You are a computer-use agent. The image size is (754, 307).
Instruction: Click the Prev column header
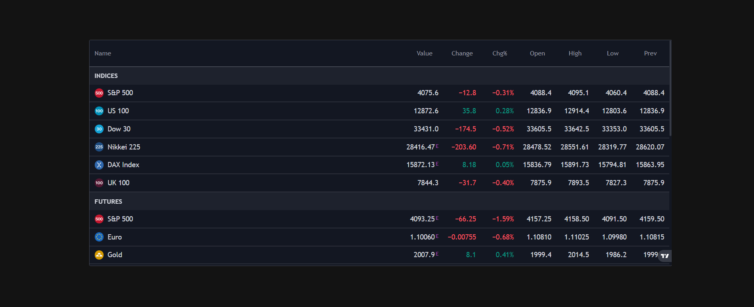[650, 53]
